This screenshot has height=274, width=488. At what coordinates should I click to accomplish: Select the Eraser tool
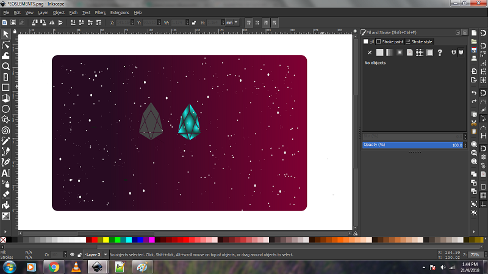tap(5, 195)
